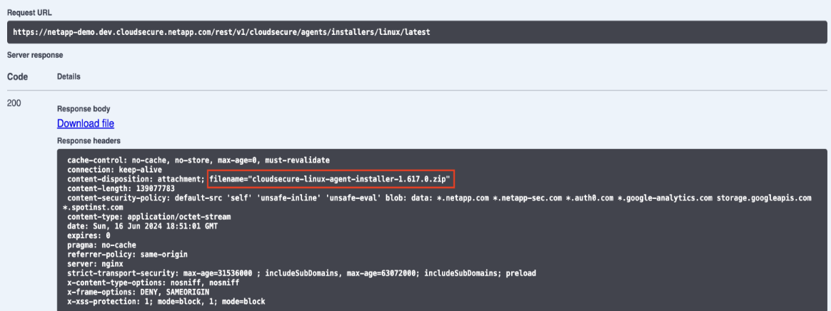This screenshot has width=831, height=311.
Task: Click the cache-control header line
Action: pyautogui.click(x=198, y=159)
